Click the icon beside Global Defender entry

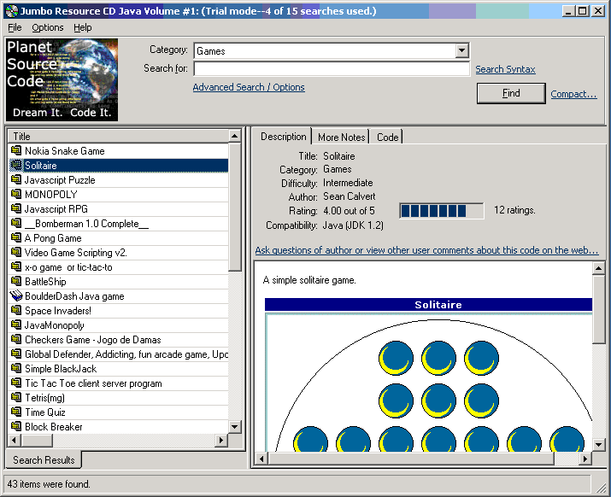tap(16, 354)
